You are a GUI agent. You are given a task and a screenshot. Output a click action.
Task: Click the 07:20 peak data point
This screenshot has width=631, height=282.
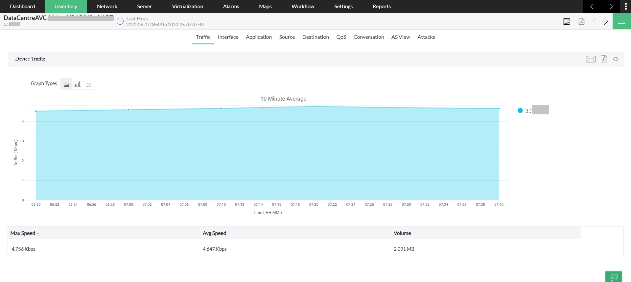314,106
